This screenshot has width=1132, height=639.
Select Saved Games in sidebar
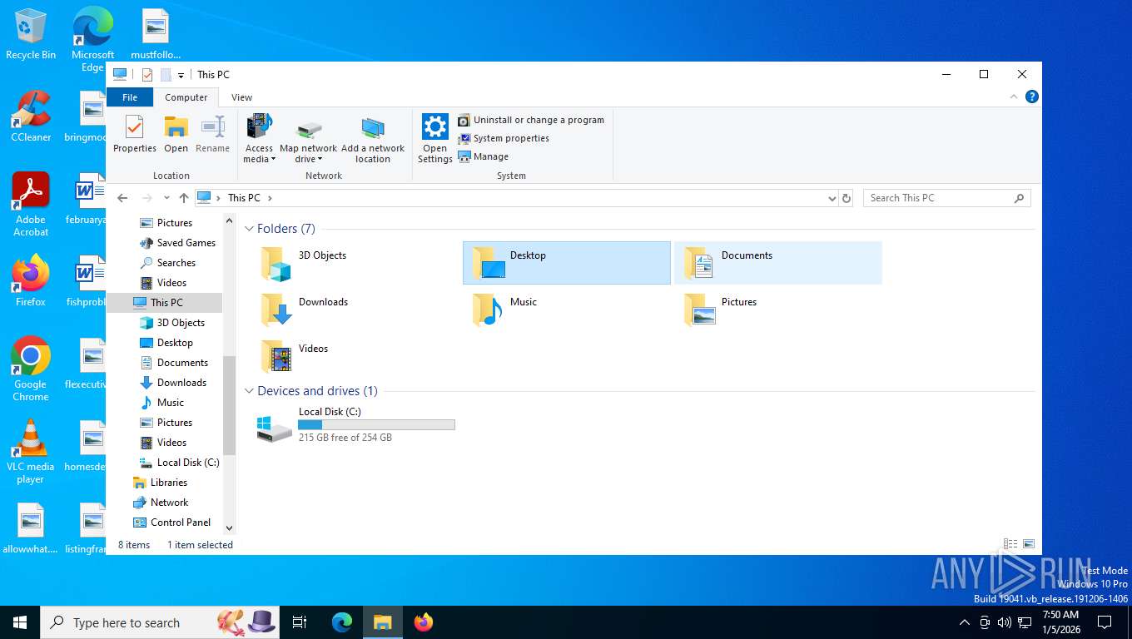pyautogui.click(x=177, y=243)
